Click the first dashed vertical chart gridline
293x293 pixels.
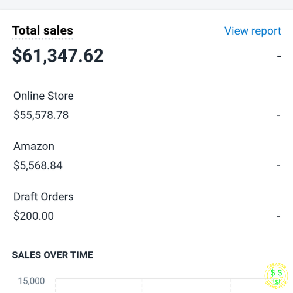[x=56, y=285]
